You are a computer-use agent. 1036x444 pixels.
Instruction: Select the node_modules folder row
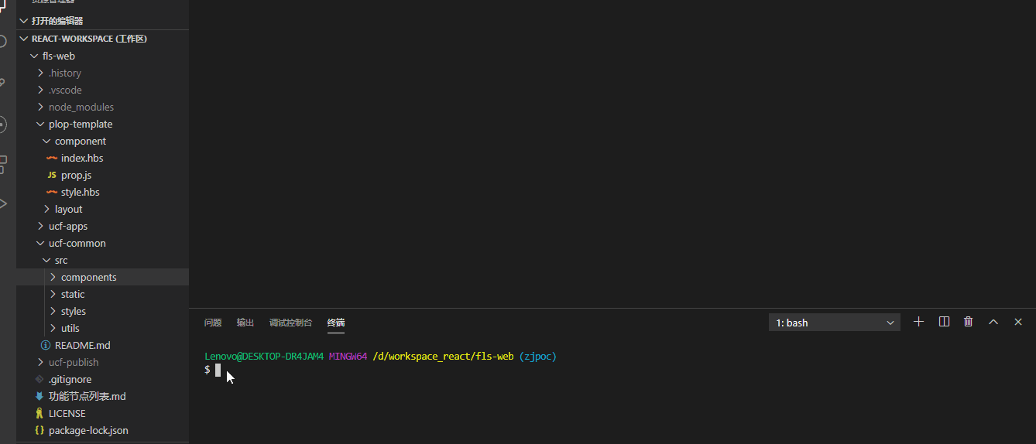coord(102,107)
